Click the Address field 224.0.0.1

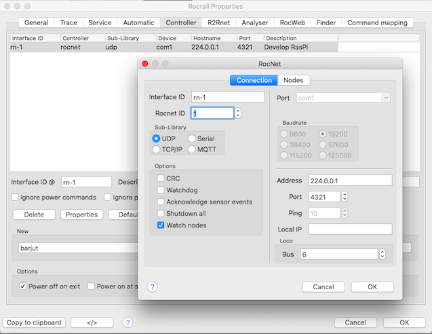349,181
